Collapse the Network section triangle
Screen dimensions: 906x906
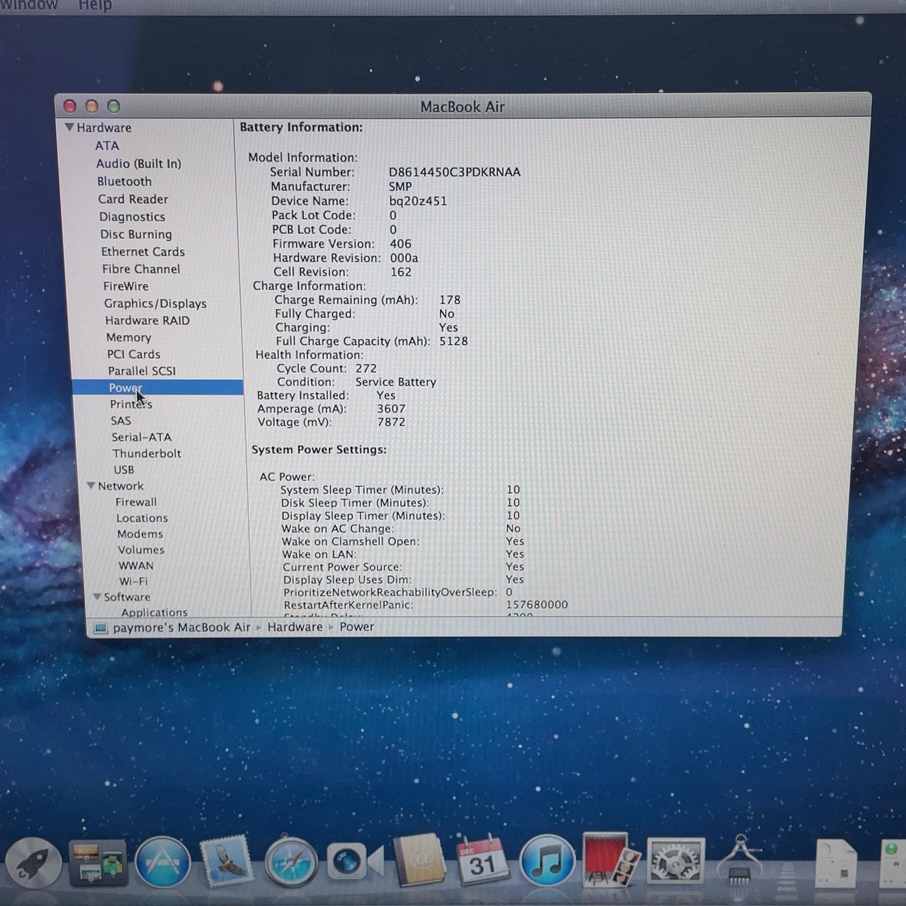click(x=91, y=485)
